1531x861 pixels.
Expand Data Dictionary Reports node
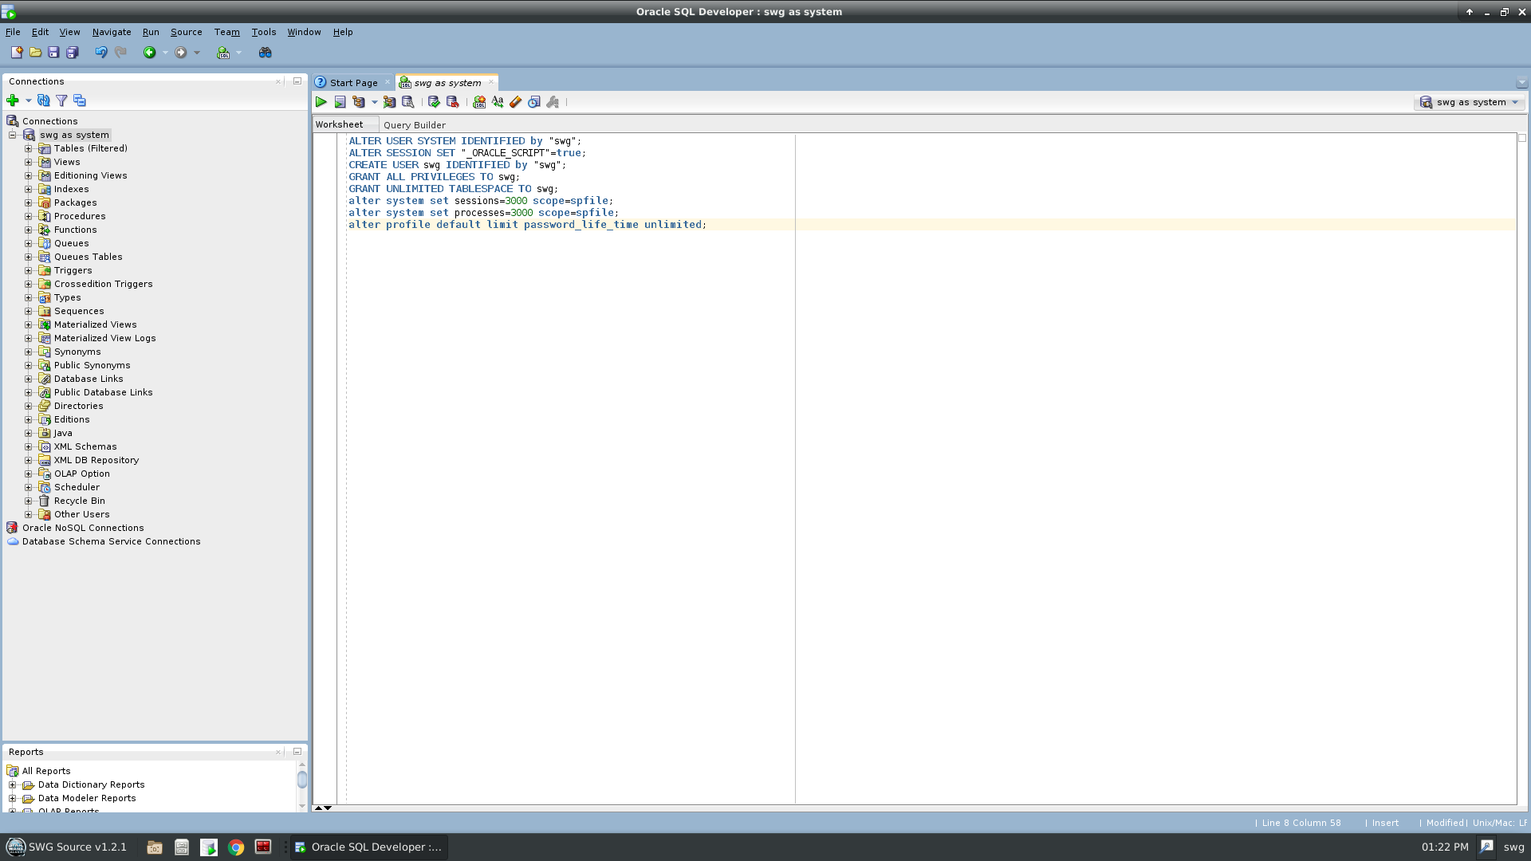[x=13, y=785]
